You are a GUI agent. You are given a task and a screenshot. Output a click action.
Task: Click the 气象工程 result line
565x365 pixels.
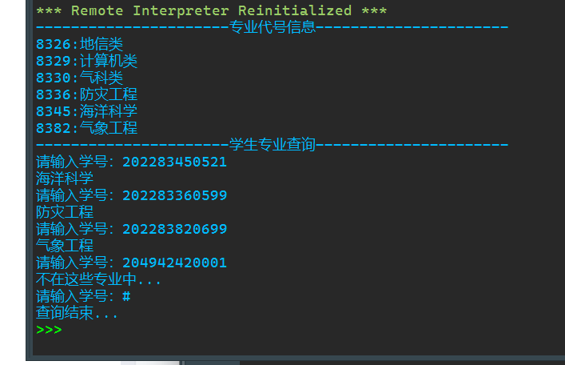point(65,246)
